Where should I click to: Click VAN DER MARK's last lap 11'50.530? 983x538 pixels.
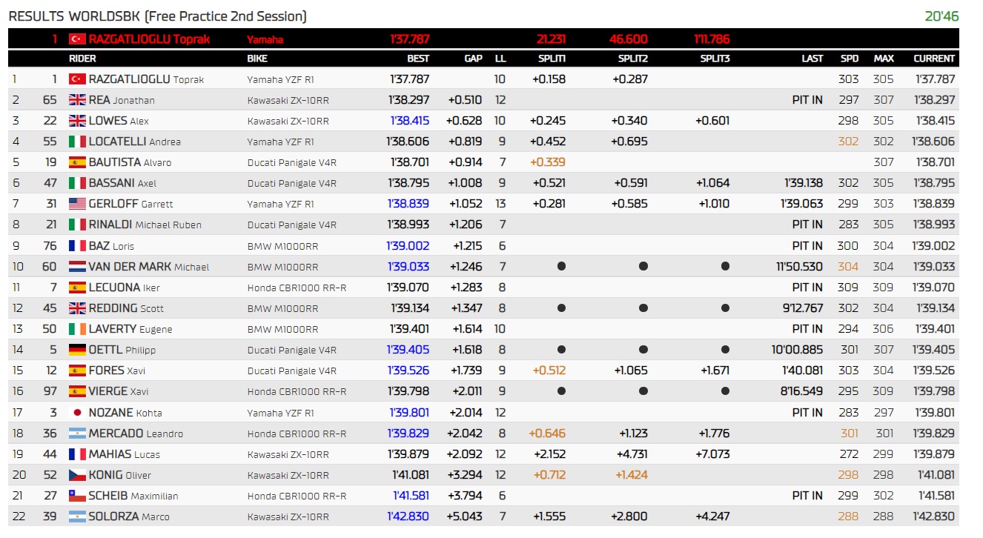pyautogui.click(x=799, y=267)
